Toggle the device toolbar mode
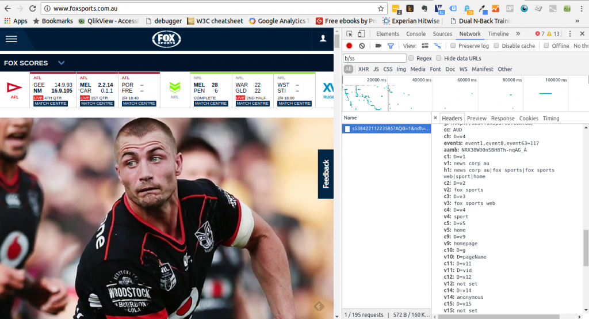This screenshot has width=589, height=319. point(361,34)
